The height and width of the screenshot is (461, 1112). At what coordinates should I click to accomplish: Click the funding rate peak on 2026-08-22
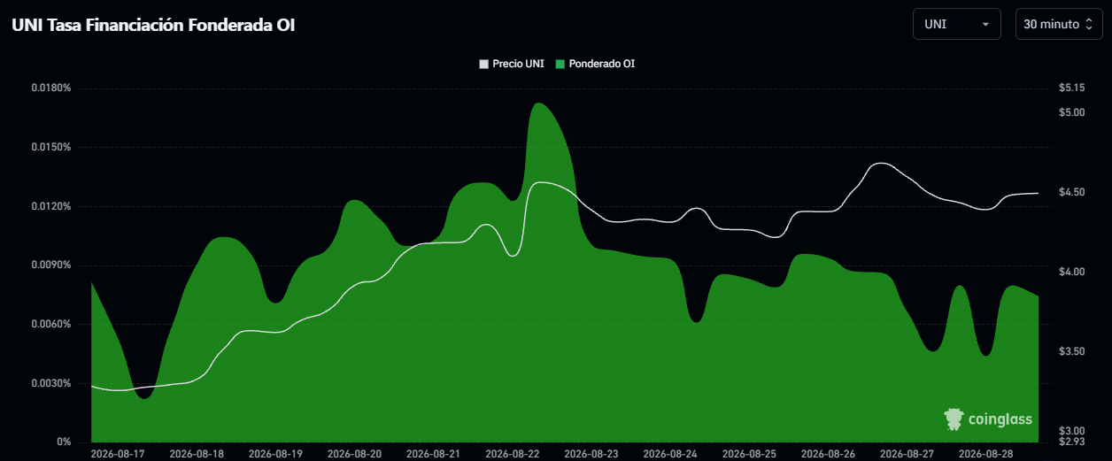point(539,104)
